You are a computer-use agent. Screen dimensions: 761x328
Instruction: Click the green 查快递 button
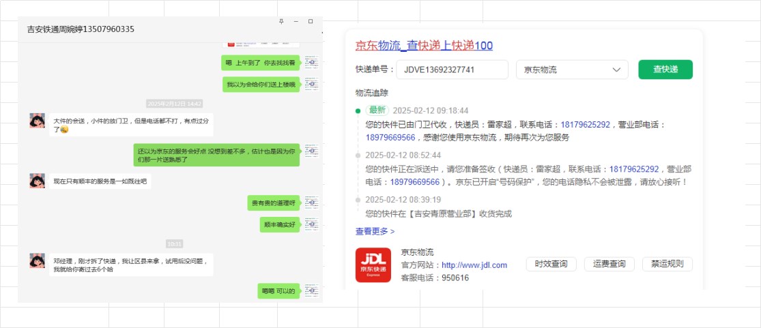pyautogui.click(x=665, y=70)
